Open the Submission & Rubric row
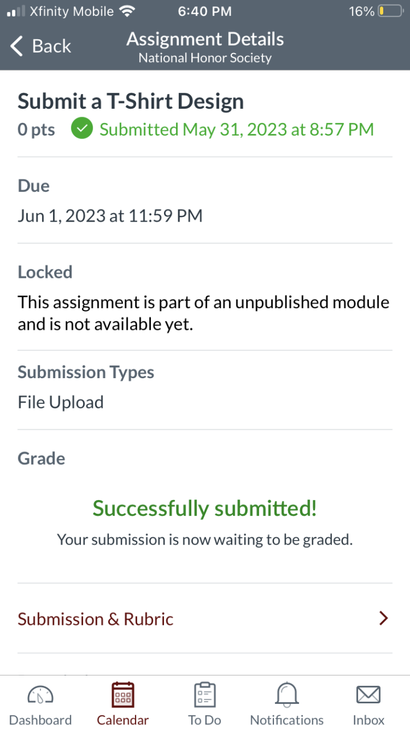This screenshot has height=729, width=410. pyautogui.click(x=96, y=619)
